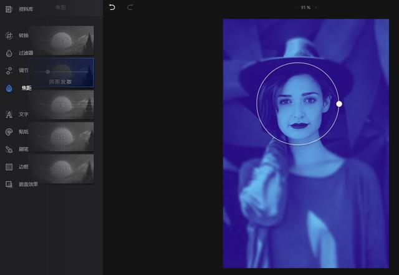Pick the 刷笔 brush tool icon
The width and height of the screenshot is (399, 275).
[x=9, y=150]
